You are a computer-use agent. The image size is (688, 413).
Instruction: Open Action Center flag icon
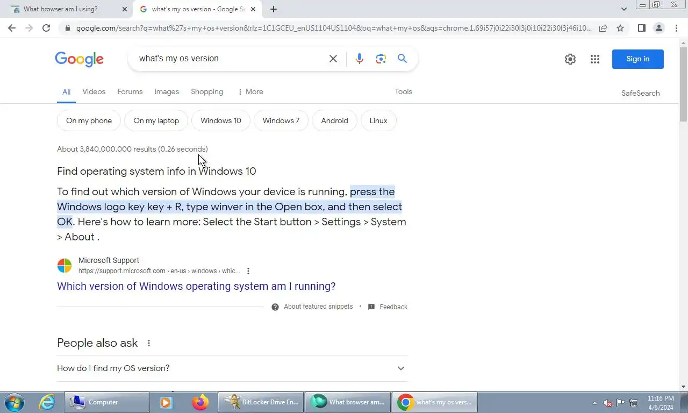tap(621, 403)
